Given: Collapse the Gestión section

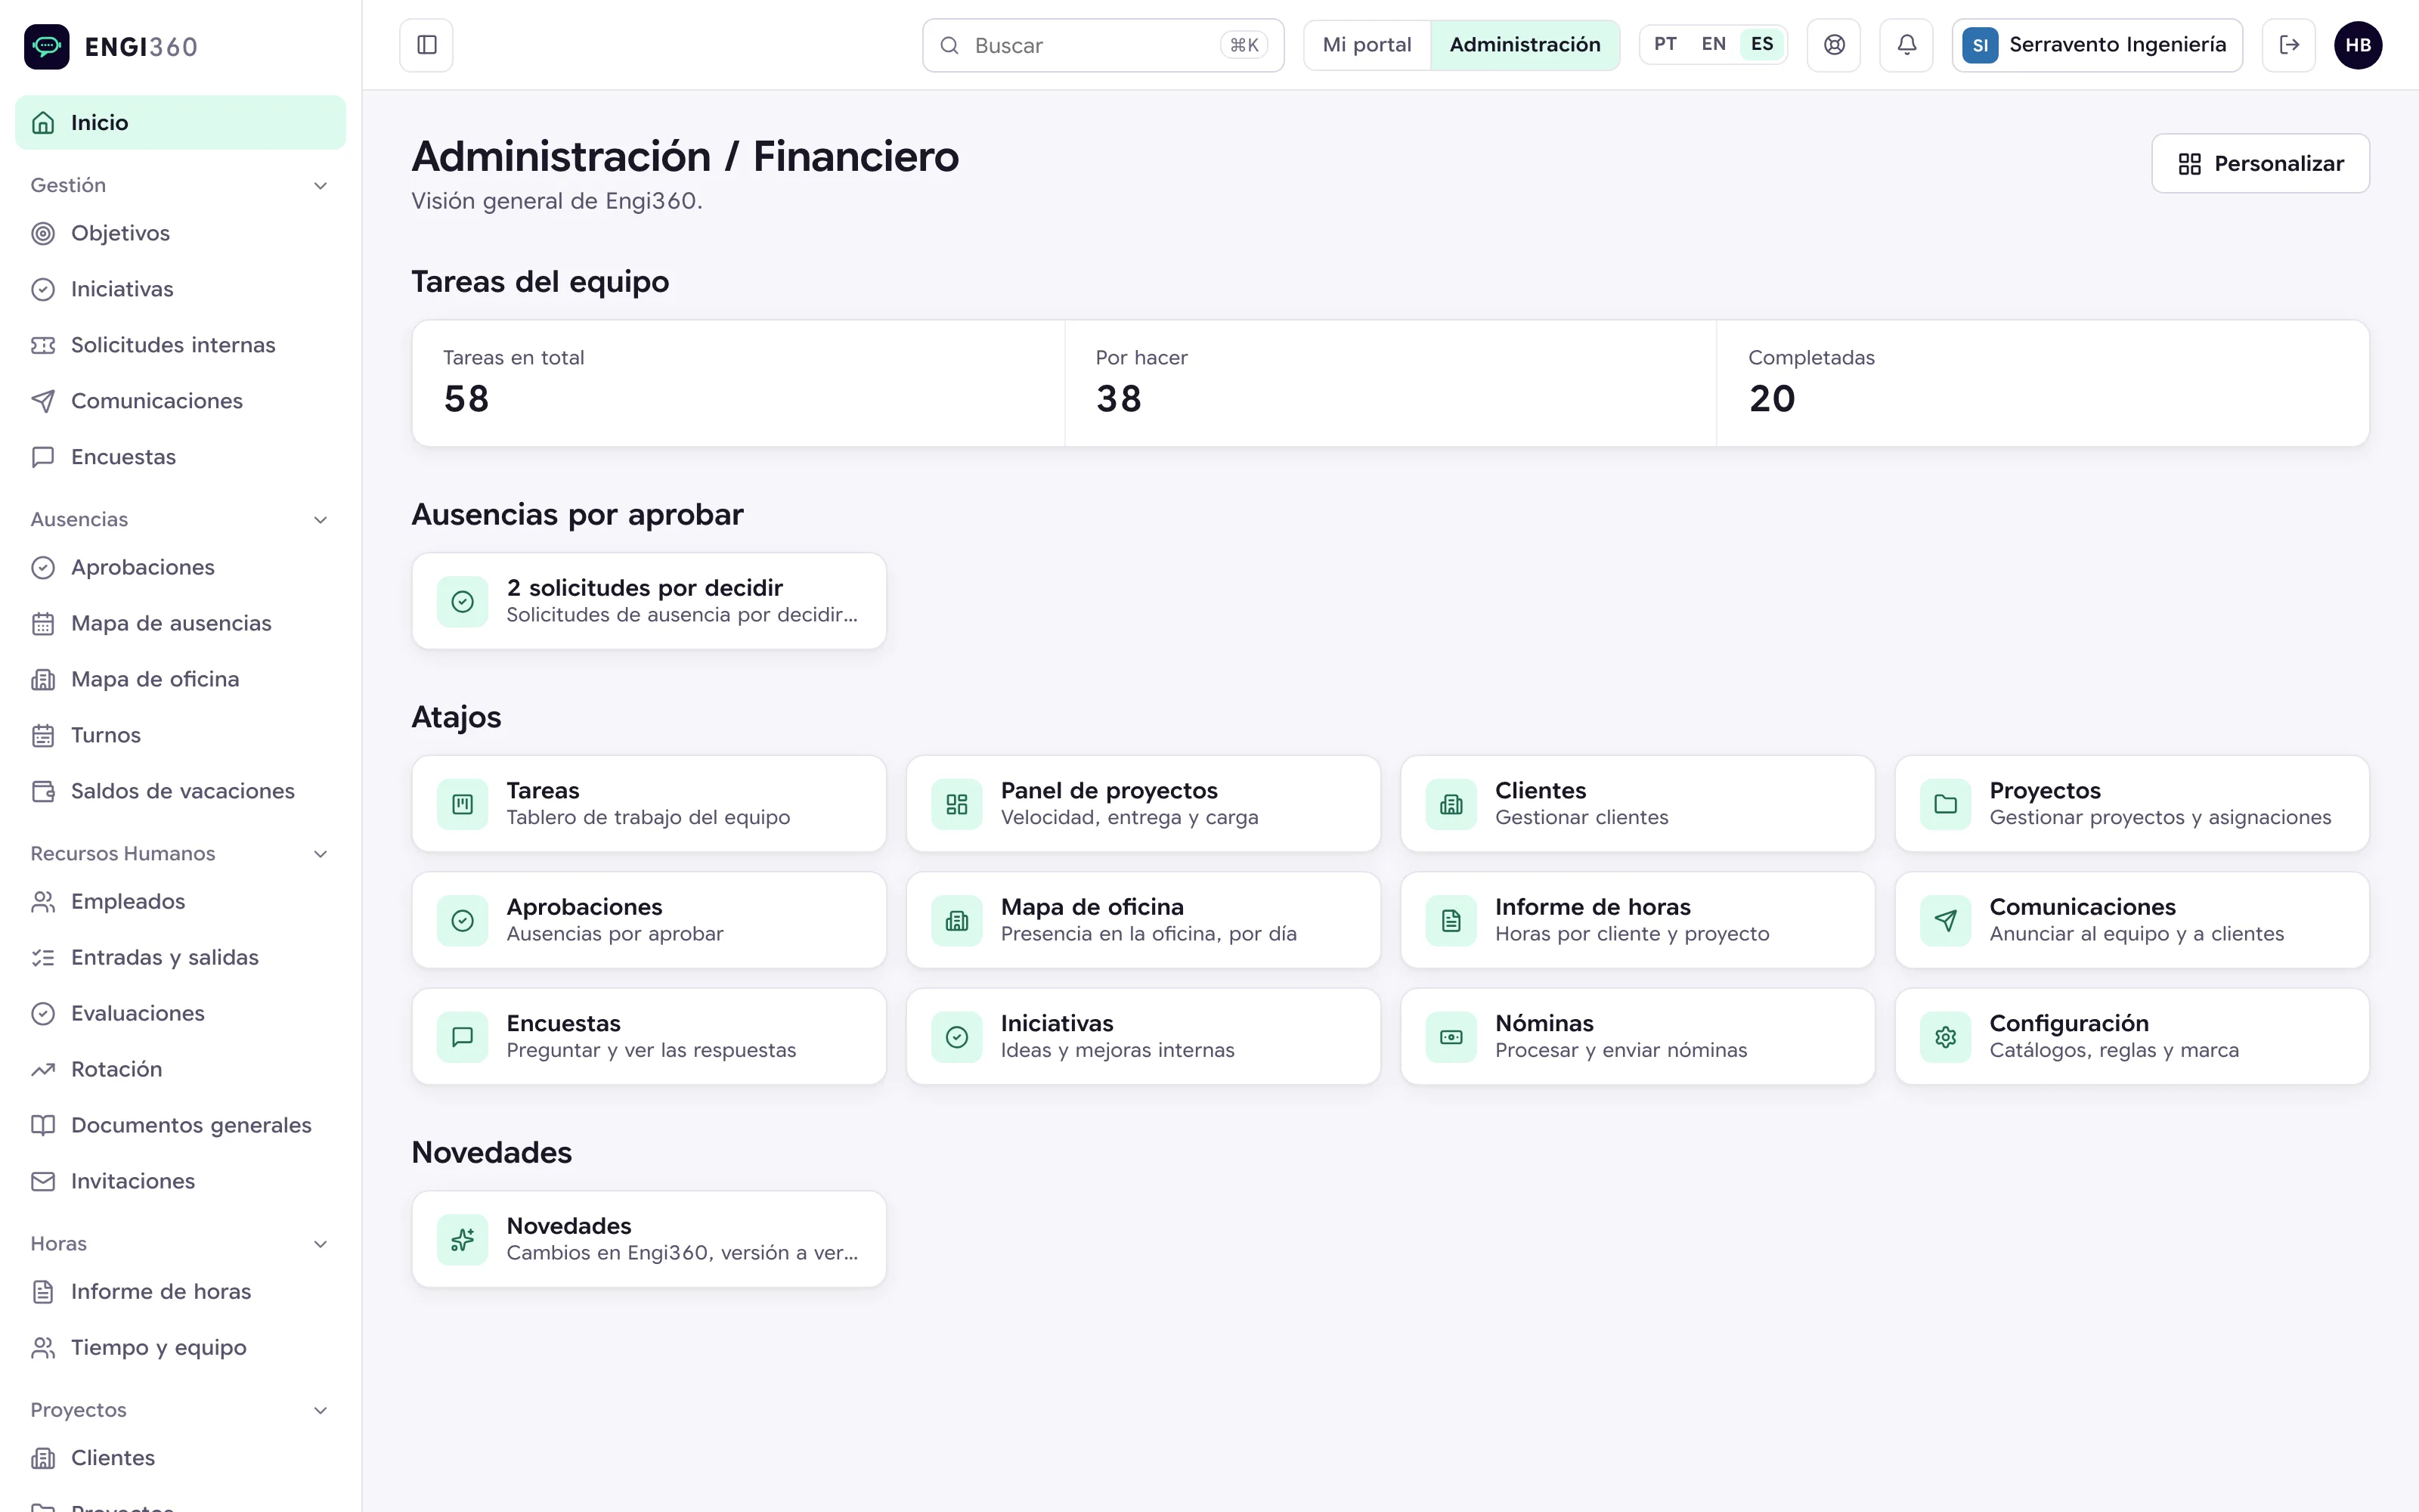Looking at the screenshot, I should [180, 185].
